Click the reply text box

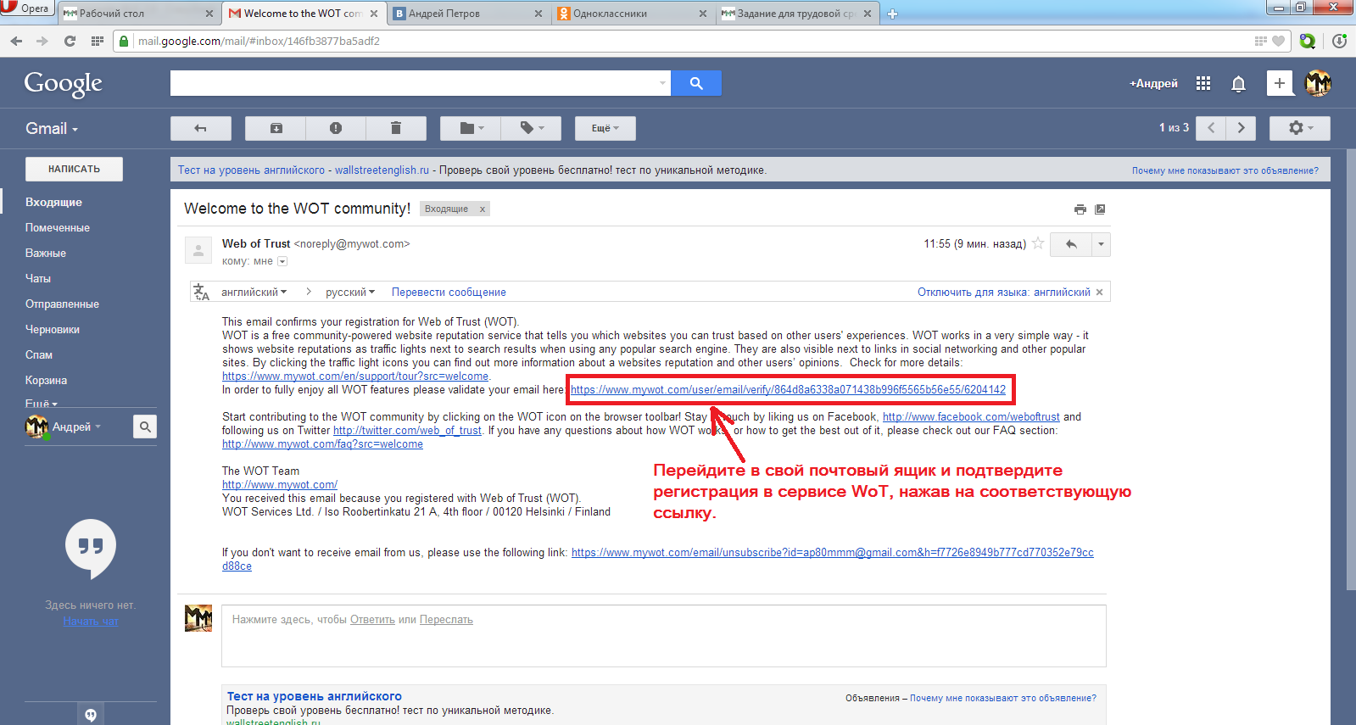[664, 636]
